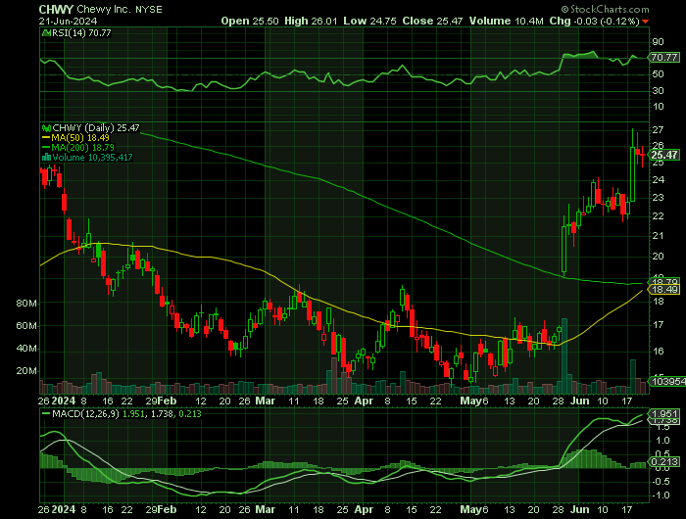
Task: Click the 18.79 MA(200) tag on price axis
Action: pyautogui.click(x=664, y=282)
